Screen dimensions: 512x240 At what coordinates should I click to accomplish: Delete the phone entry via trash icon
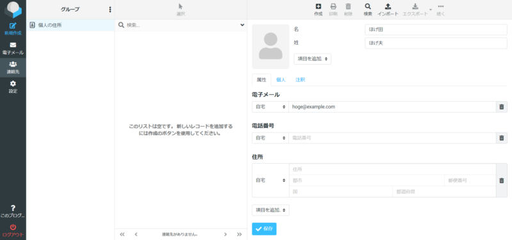pos(502,138)
